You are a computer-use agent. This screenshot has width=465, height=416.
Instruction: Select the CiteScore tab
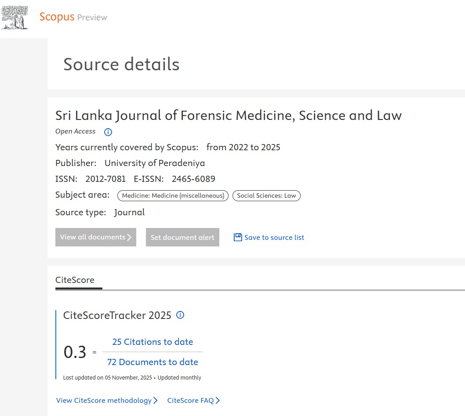pos(75,280)
